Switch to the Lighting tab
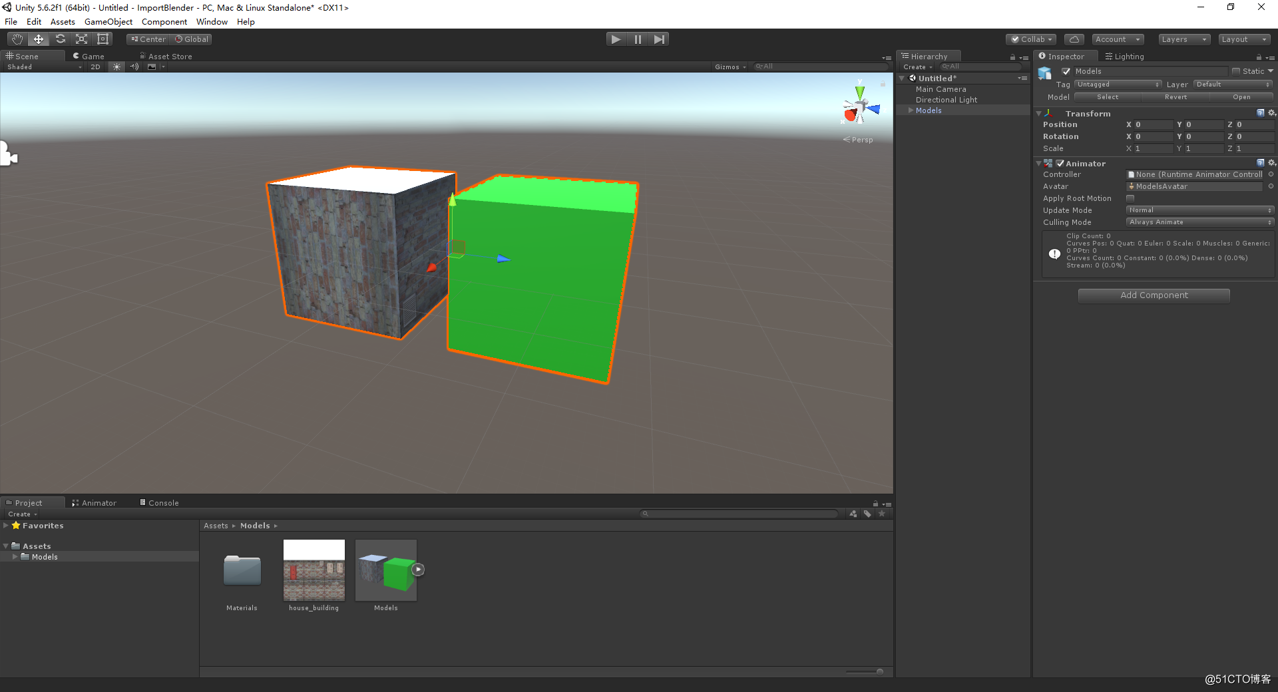This screenshot has height=692, width=1278. [1124, 57]
